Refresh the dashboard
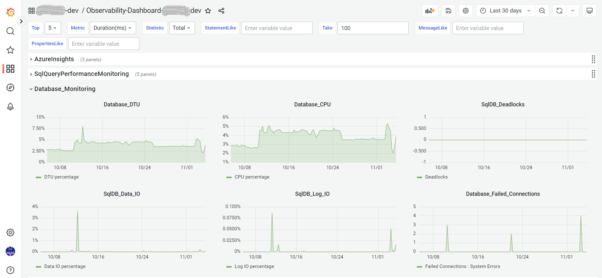Viewport: 602px width, 278px height. coord(559,11)
